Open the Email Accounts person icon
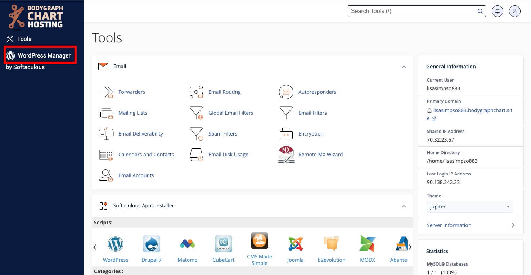The width and height of the screenshot is (531, 275). 106,175
